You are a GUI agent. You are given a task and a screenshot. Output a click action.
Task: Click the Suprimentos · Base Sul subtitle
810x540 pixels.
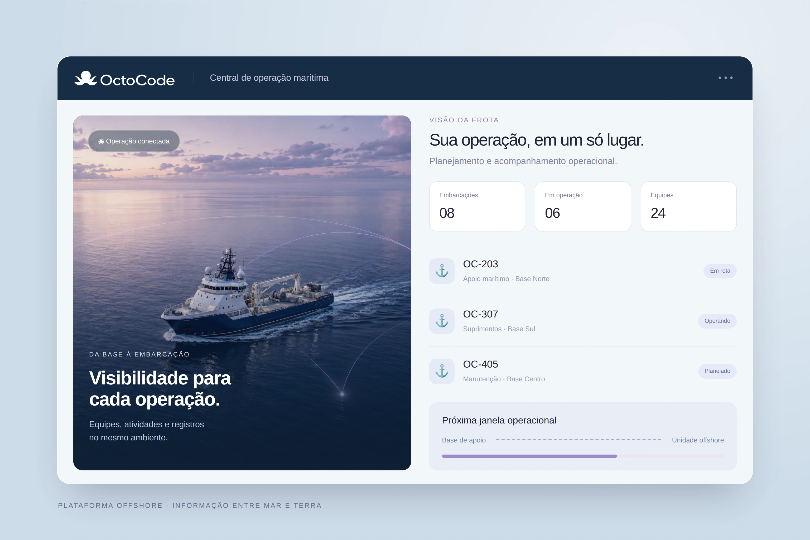coord(499,329)
